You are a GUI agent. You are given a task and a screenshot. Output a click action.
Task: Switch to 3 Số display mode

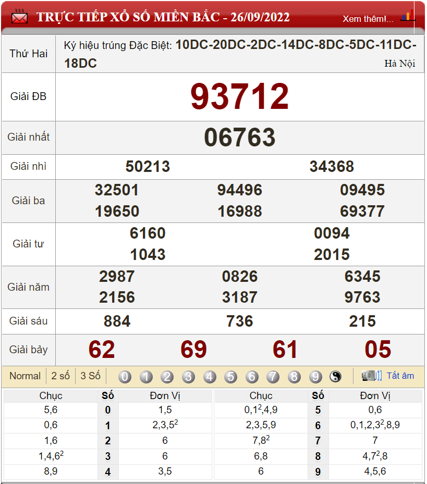(x=90, y=376)
